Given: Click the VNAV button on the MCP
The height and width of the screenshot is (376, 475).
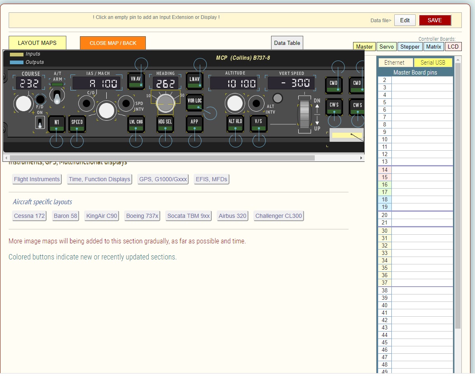Looking at the screenshot, I should [x=136, y=81].
